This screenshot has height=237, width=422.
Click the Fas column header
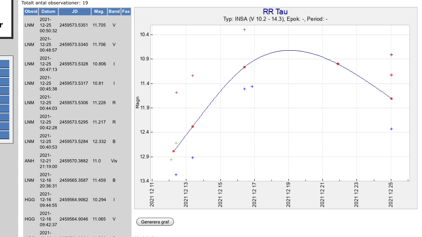pos(126,11)
